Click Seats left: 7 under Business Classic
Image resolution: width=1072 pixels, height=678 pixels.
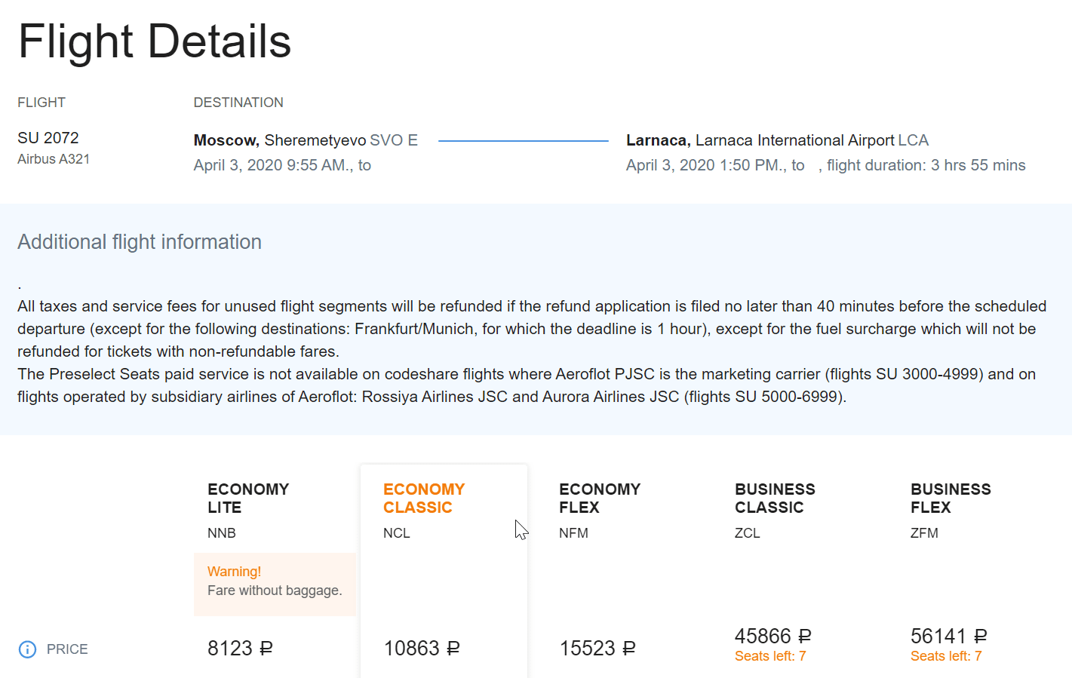[x=769, y=656]
